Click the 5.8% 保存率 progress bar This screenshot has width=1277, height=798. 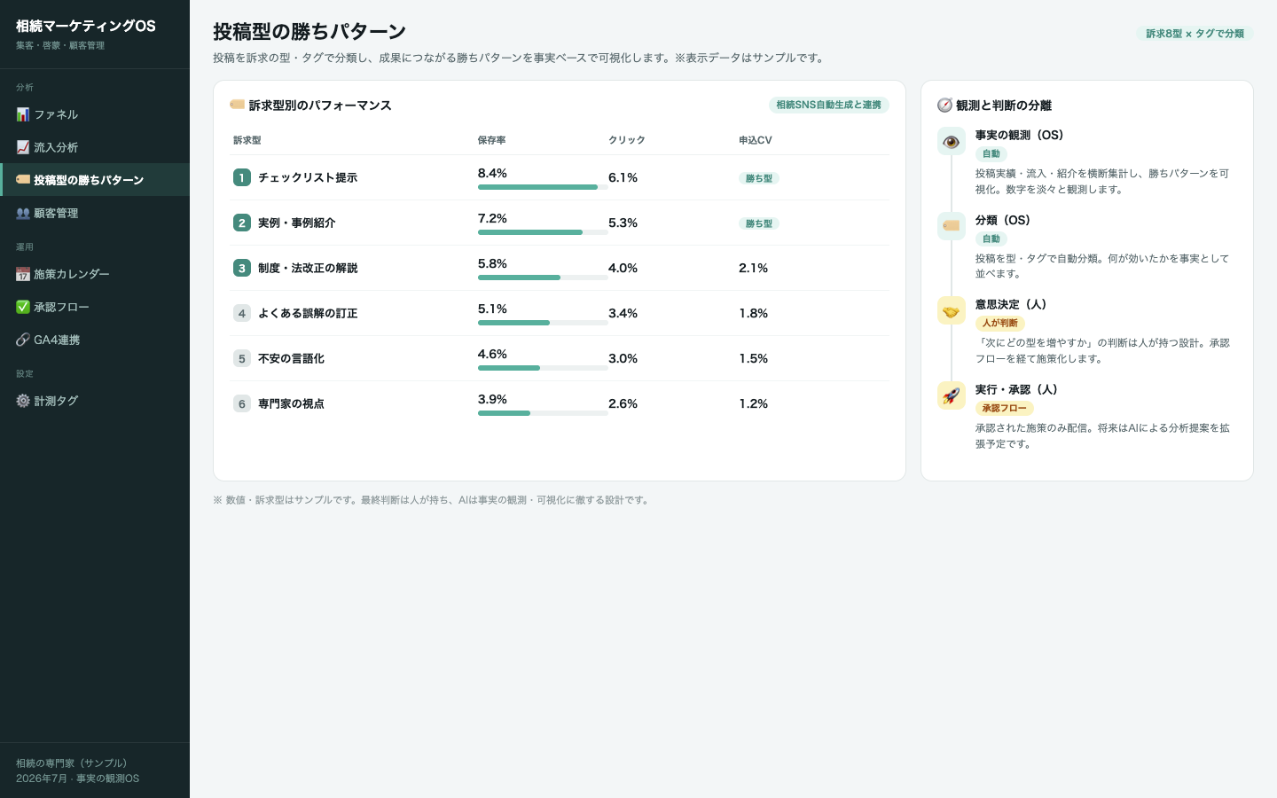coord(543,278)
